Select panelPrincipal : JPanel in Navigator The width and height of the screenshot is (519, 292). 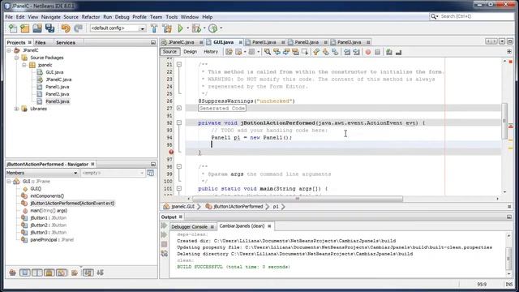[52, 240]
